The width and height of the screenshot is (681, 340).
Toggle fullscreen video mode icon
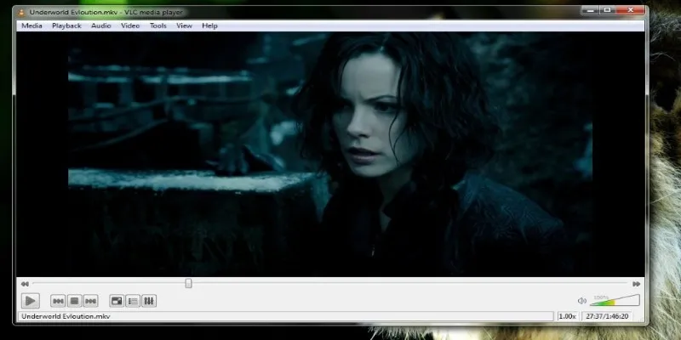pos(117,301)
